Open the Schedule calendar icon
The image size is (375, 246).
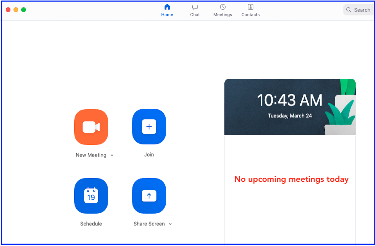(x=91, y=196)
